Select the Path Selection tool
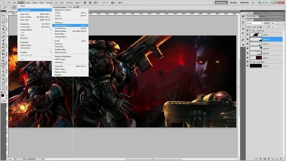The image size is (286, 161). pyautogui.click(x=3, y=72)
